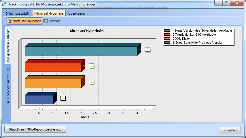
Task: Click the axis label Klicks
Action: pos(85,117)
